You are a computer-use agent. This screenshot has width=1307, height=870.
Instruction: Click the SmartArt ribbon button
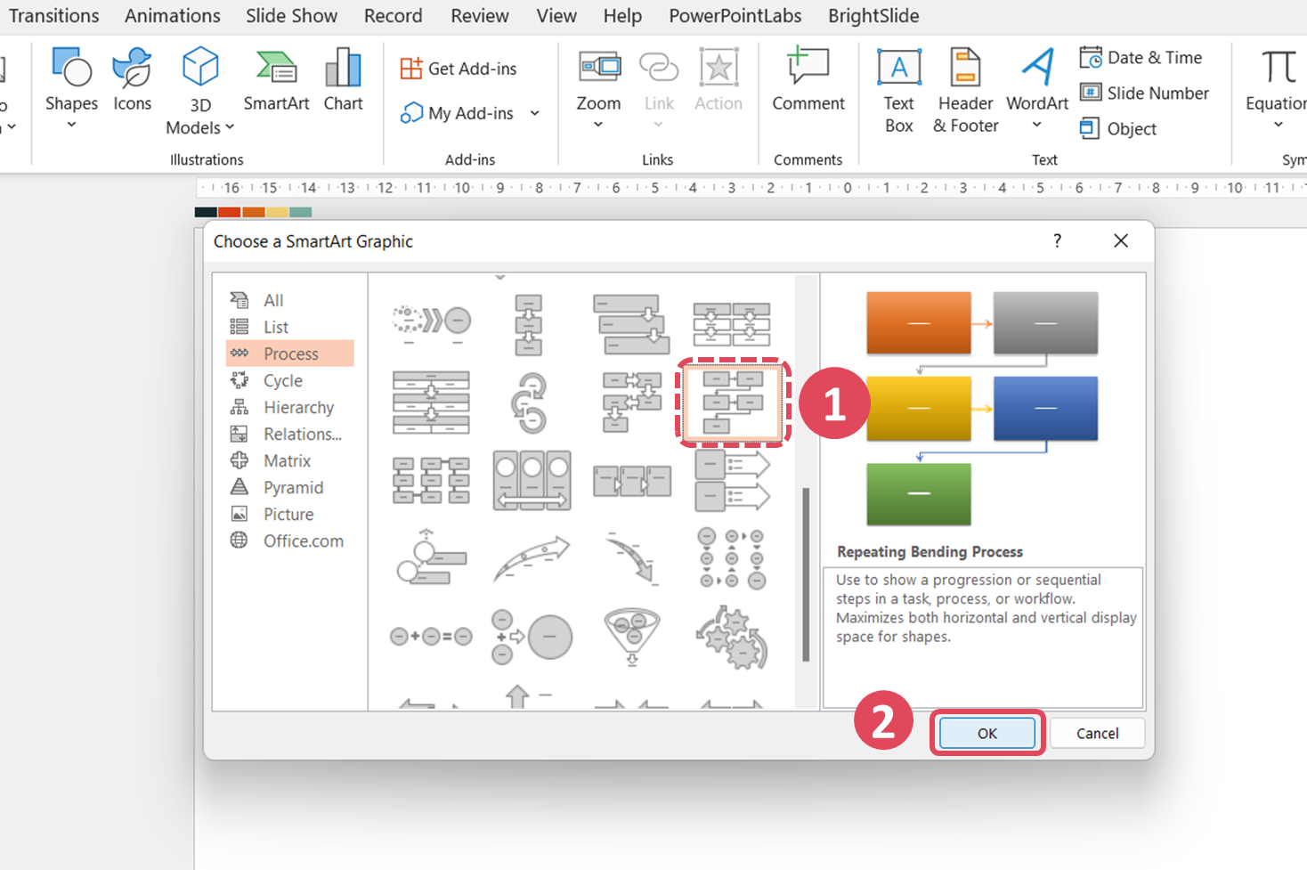point(276,80)
